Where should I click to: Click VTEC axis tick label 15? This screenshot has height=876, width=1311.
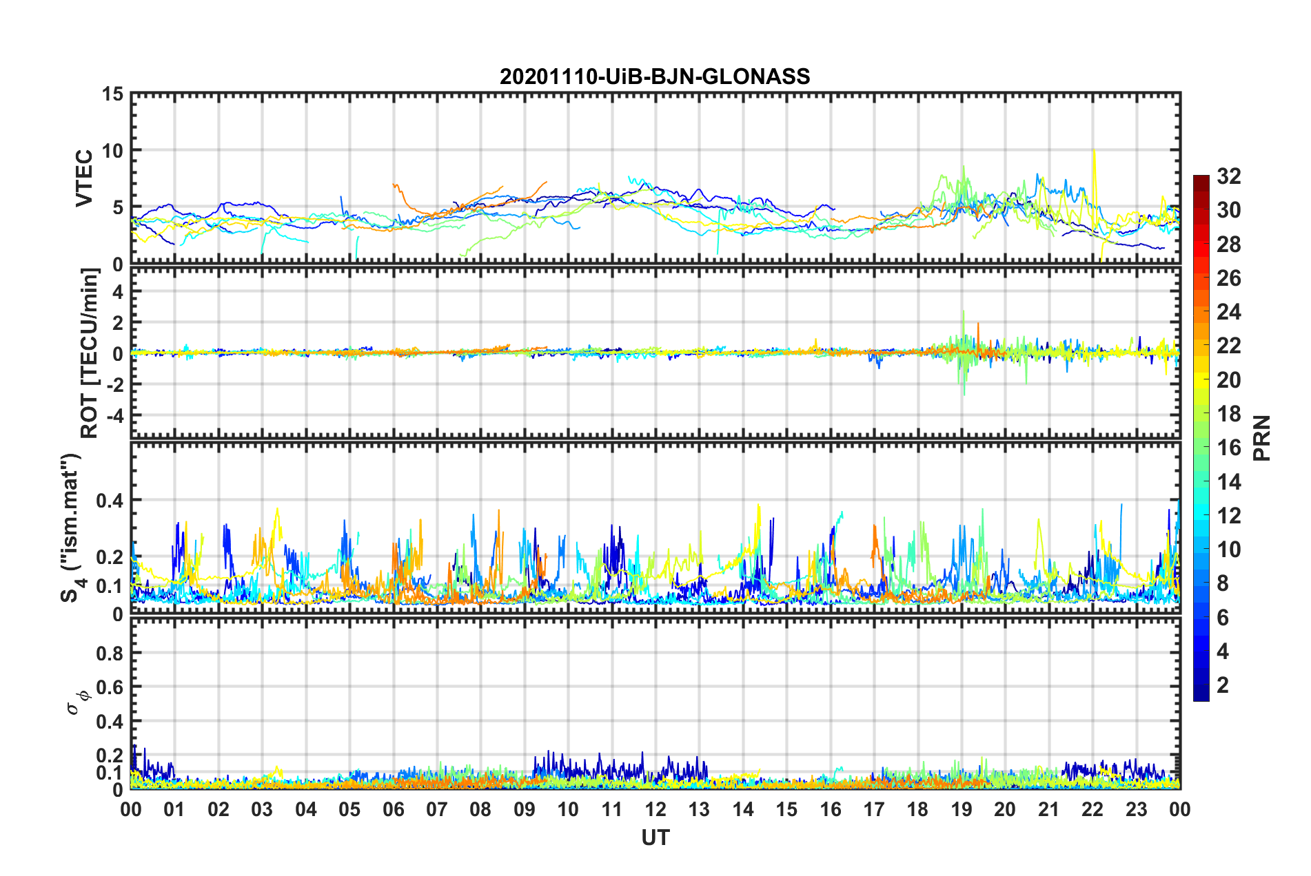click(x=112, y=94)
